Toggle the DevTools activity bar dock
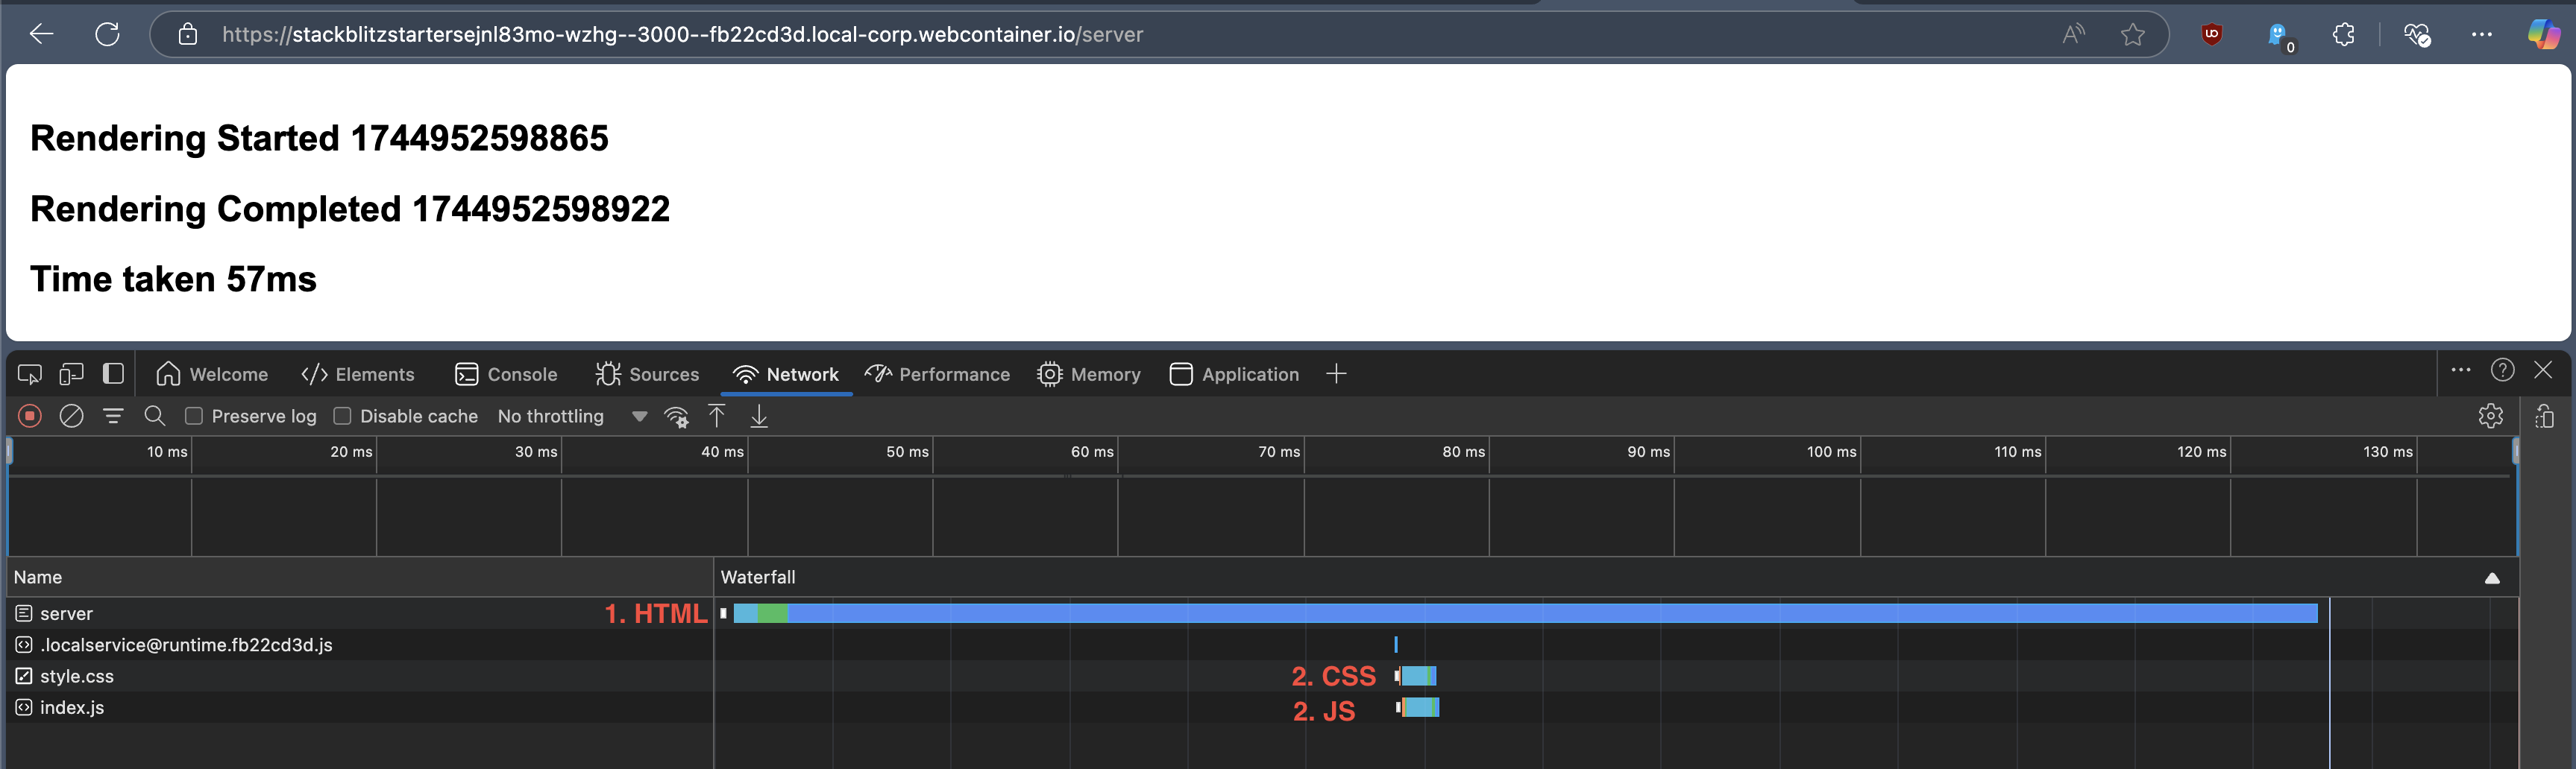 [x=114, y=373]
